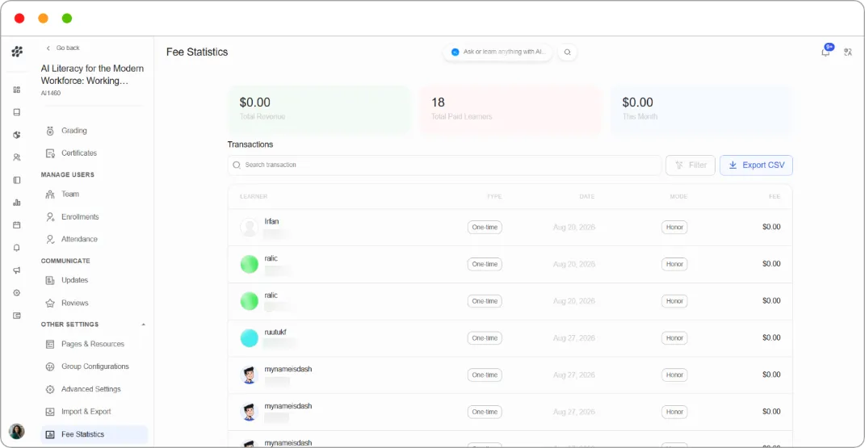The width and height of the screenshot is (865, 448).
Task: Collapse the Other Settings section arrow
Action: click(144, 324)
